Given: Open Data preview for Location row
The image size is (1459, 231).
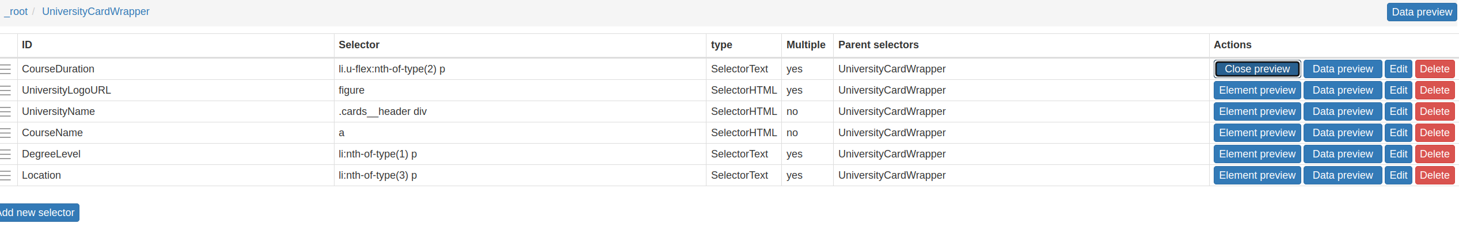Looking at the screenshot, I should pos(1342,175).
